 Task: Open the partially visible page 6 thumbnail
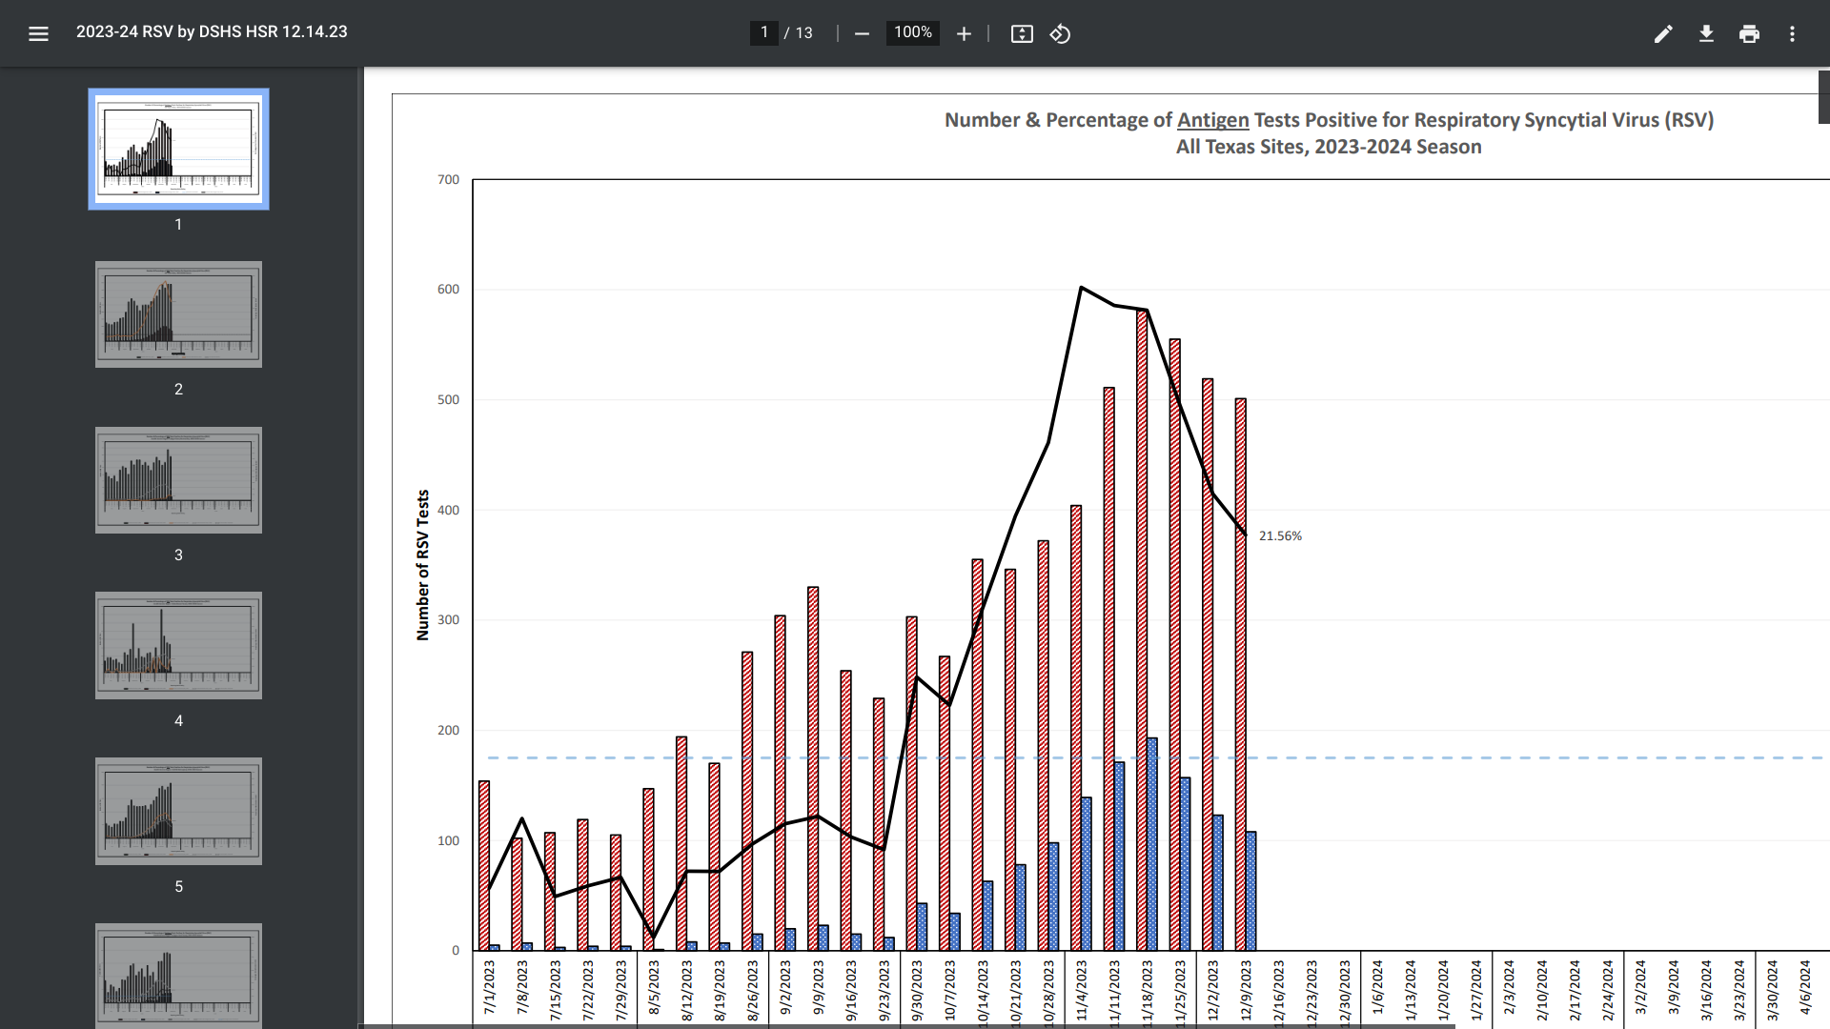pyautogui.click(x=178, y=974)
